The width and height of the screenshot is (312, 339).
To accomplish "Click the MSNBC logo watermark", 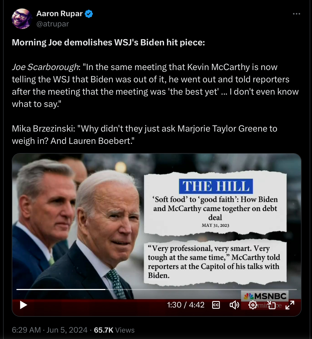I will click(x=265, y=296).
